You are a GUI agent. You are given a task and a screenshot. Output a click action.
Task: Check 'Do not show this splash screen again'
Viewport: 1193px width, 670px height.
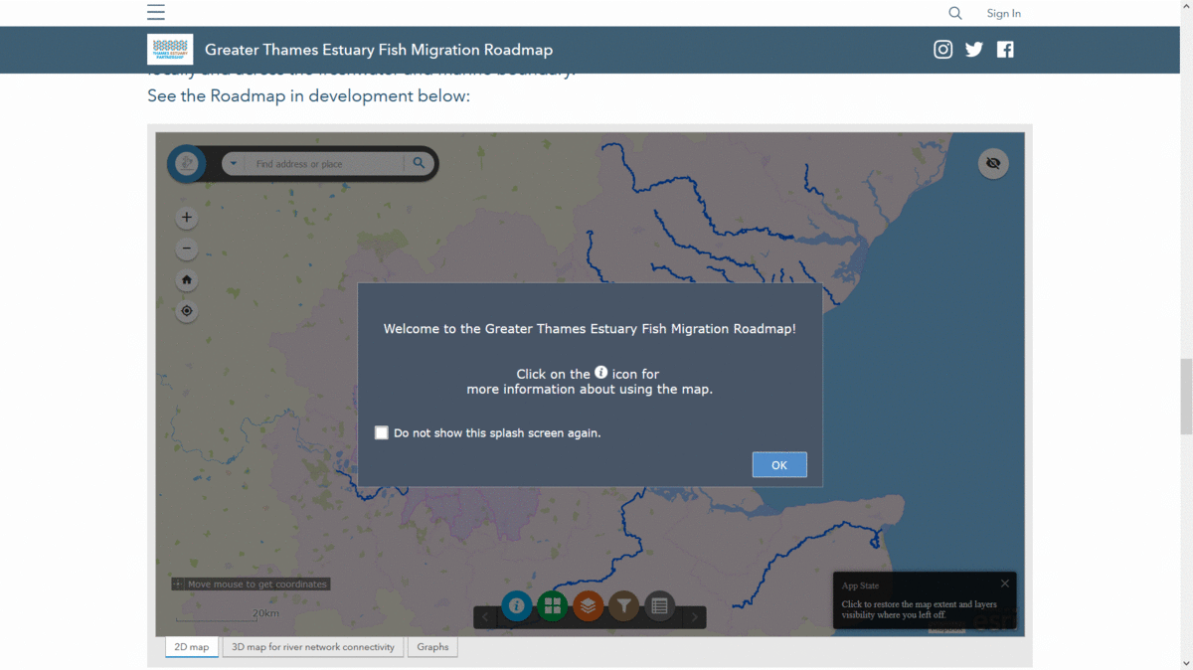point(382,433)
